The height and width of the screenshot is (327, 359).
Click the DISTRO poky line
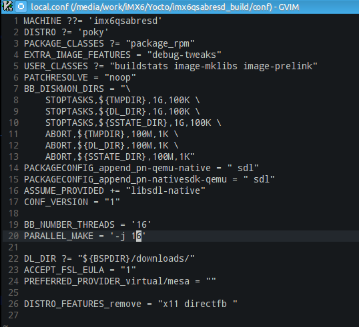pyautogui.click(x=66, y=32)
